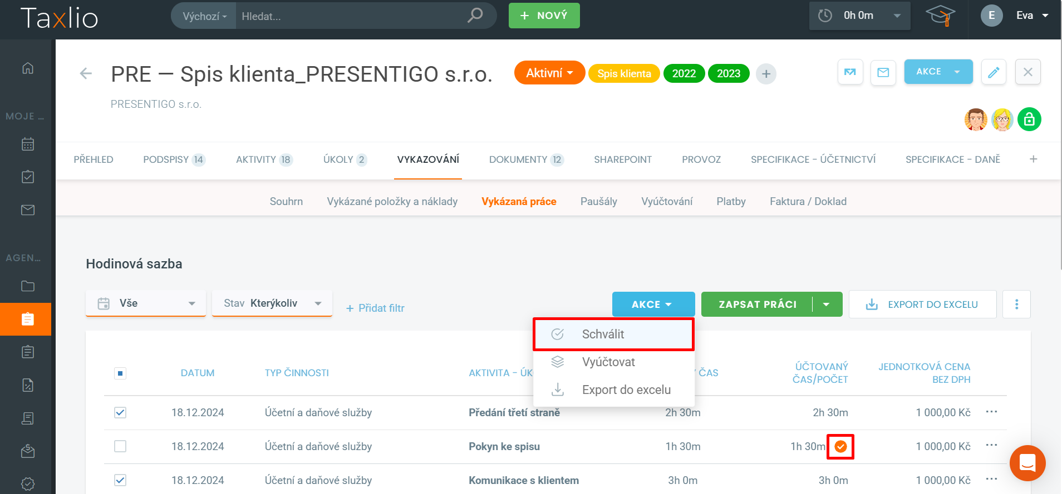Viewport: 1062px width, 494px height.
Task: Go back with the left arrow
Action: point(86,73)
